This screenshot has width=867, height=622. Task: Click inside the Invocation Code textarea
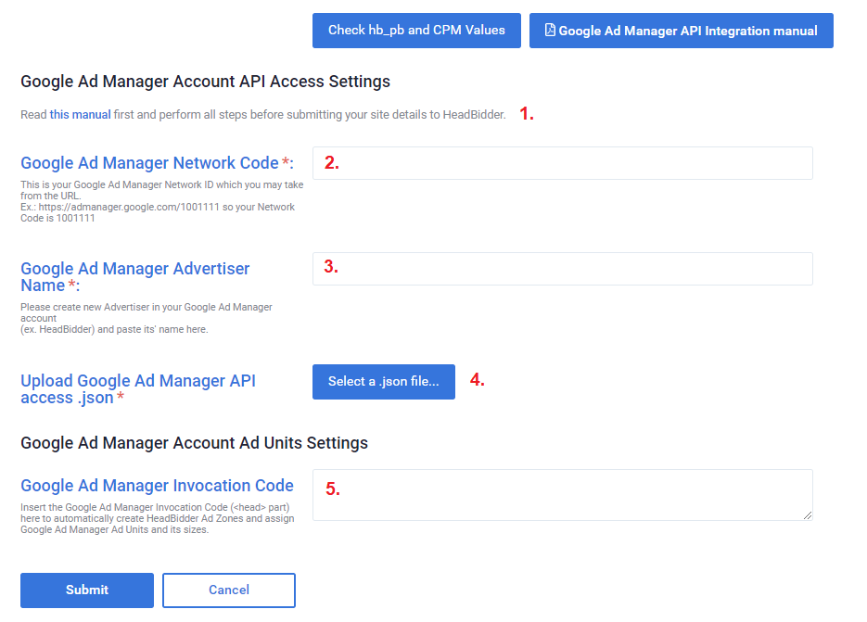562,494
